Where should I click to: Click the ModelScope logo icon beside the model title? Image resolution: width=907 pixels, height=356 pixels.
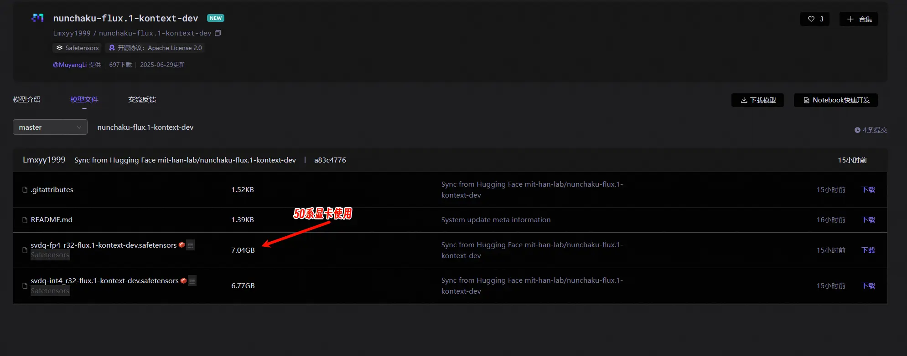(37, 18)
